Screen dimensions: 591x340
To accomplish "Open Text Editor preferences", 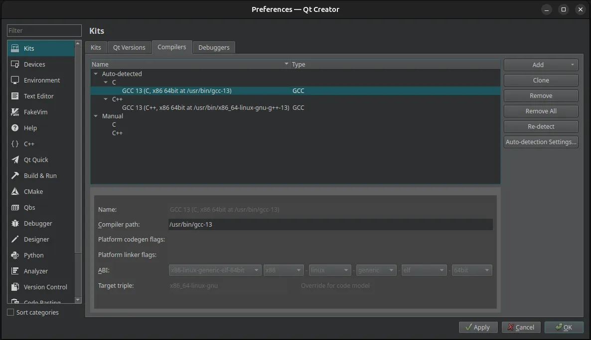I will pyautogui.click(x=40, y=96).
